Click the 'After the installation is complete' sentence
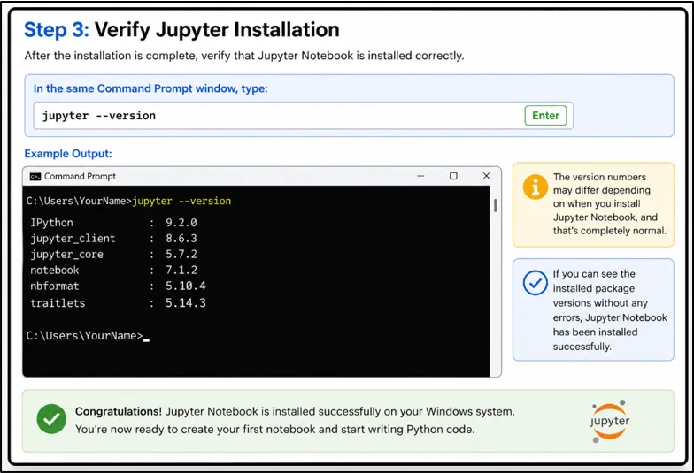Image resolution: width=694 pixels, height=473 pixels. [x=244, y=56]
